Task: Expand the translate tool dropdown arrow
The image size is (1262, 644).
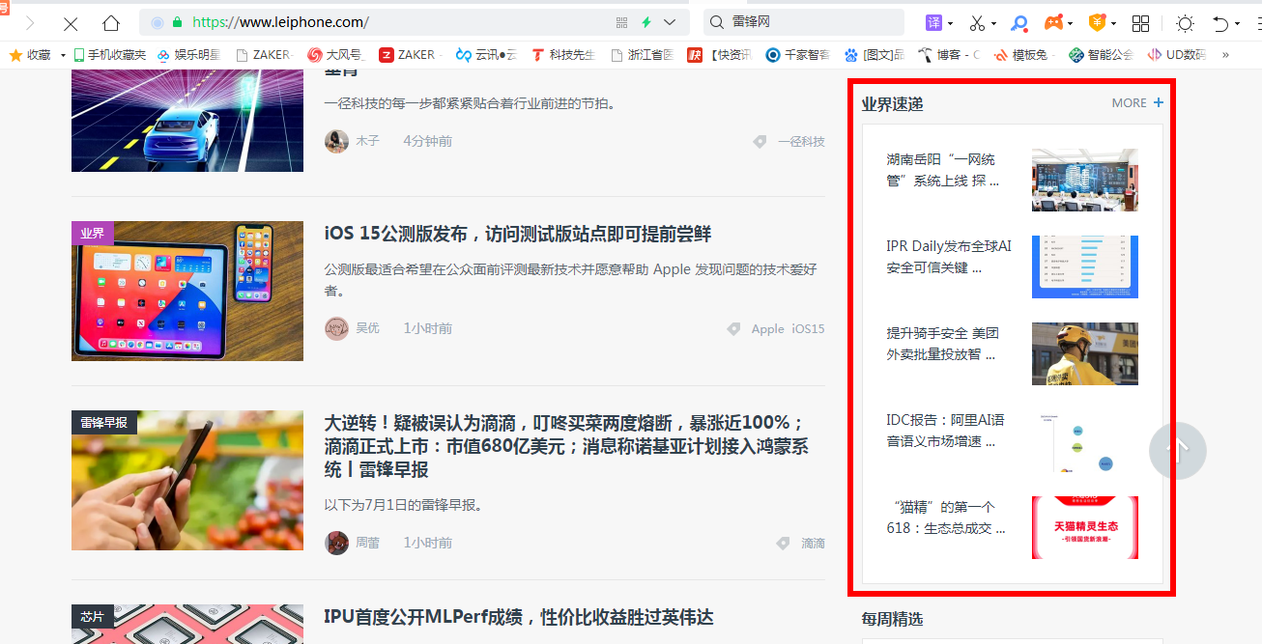Action: 951,23
